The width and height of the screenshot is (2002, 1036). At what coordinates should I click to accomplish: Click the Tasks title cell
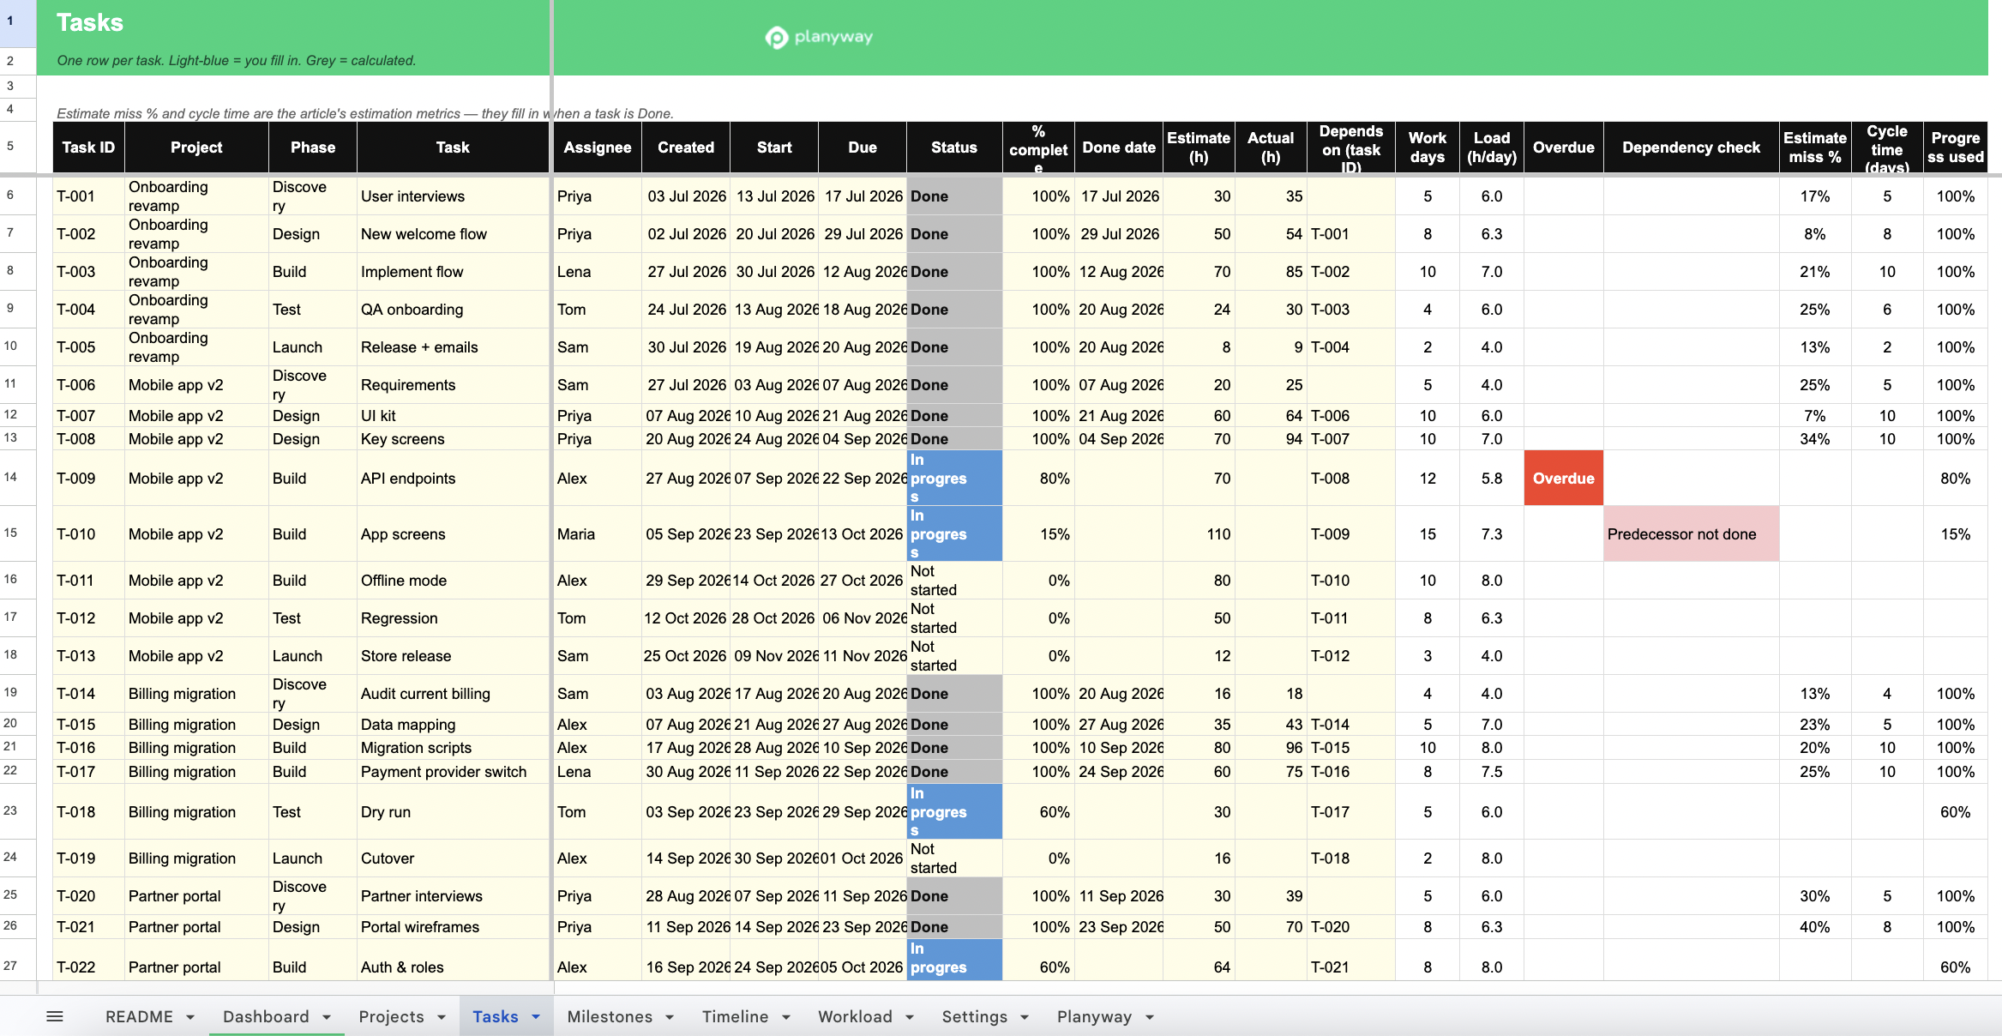coord(90,22)
